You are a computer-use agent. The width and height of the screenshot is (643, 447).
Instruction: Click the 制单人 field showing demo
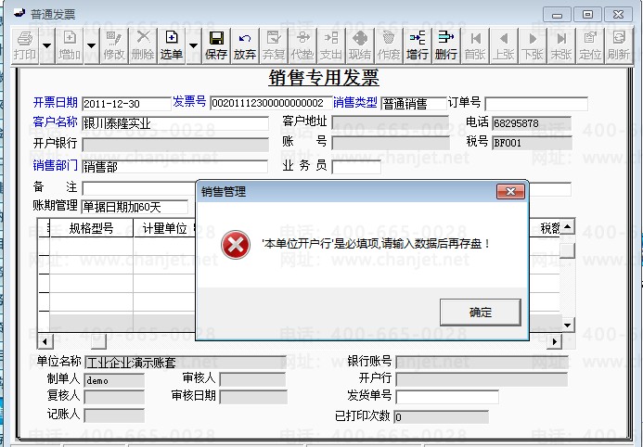114,380
